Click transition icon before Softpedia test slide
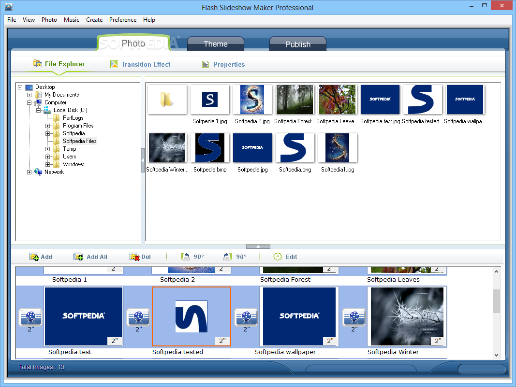The image size is (516, 387). click(30, 317)
